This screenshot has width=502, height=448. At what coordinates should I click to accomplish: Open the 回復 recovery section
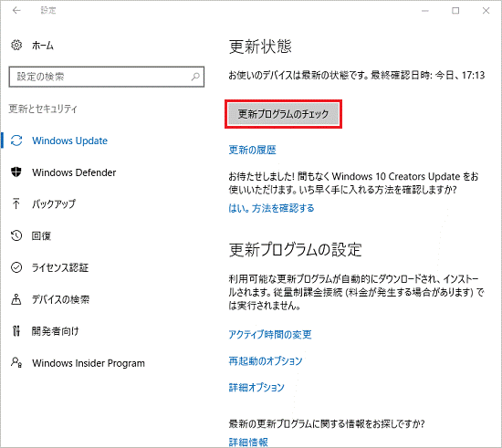[x=41, y=235]
